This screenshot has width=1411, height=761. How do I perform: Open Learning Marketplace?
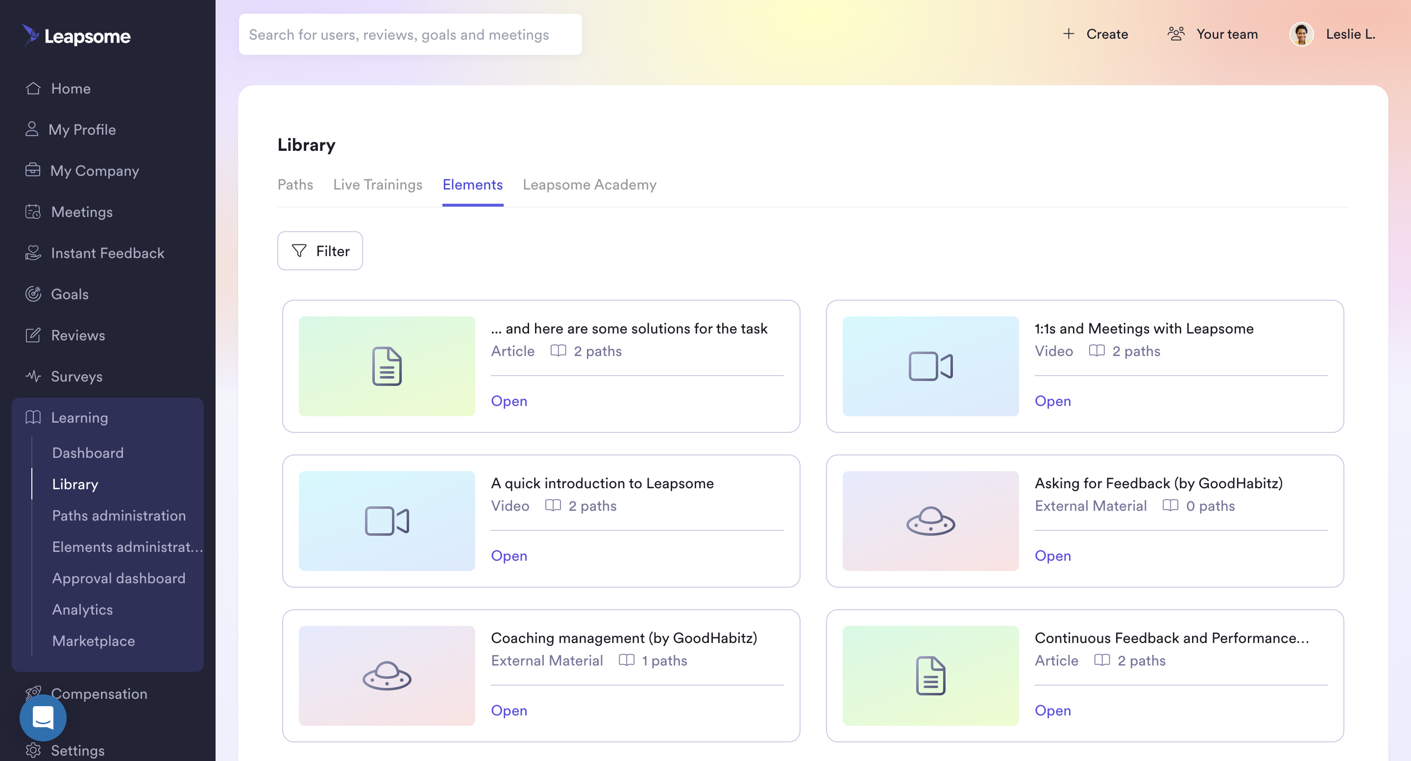pyautogui.click(x=93, y=640)
